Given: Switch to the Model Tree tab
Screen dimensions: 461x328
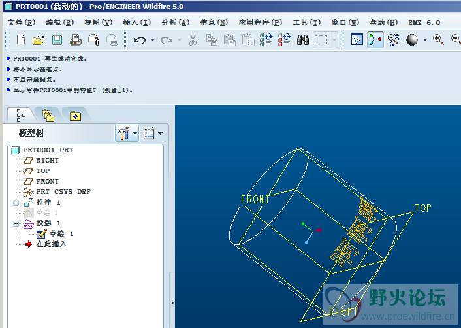Looking at the screenshot, I should click(x=21, y=115).
